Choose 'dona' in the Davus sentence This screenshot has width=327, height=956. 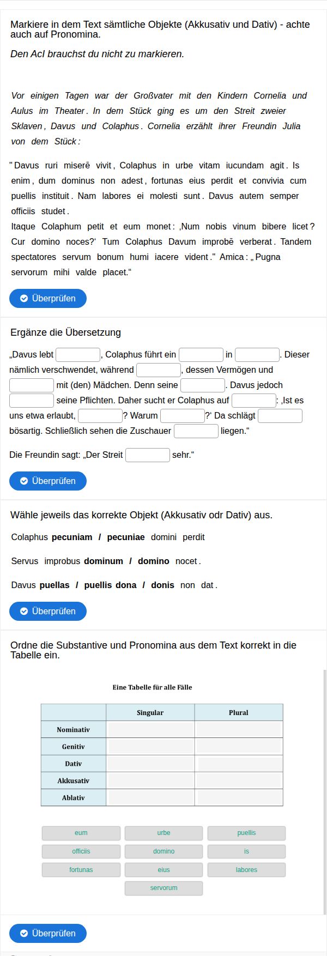[x=126, y=585]
